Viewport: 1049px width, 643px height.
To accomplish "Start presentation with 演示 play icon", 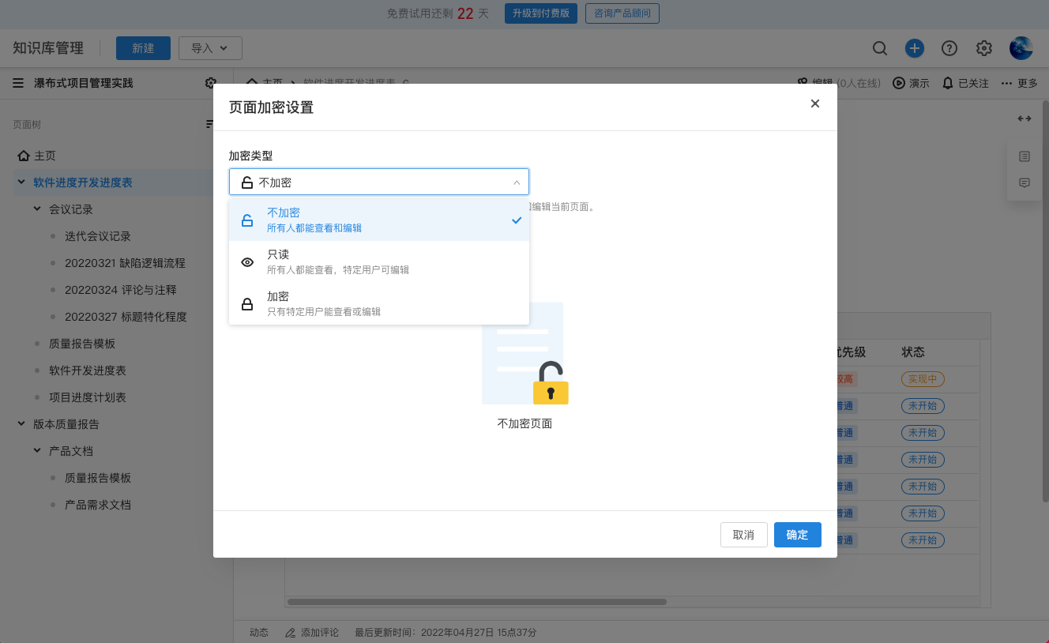I will click(899, 83).
